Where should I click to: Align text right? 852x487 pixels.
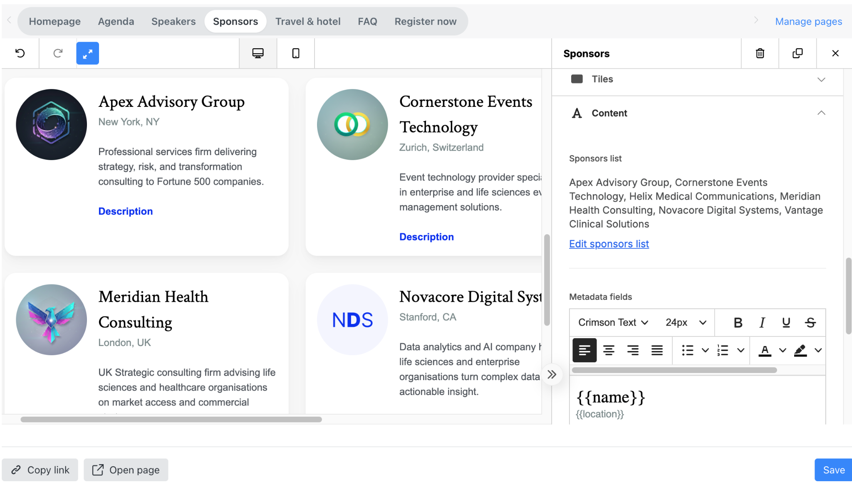pyautogui.click(x=633, y=350)
